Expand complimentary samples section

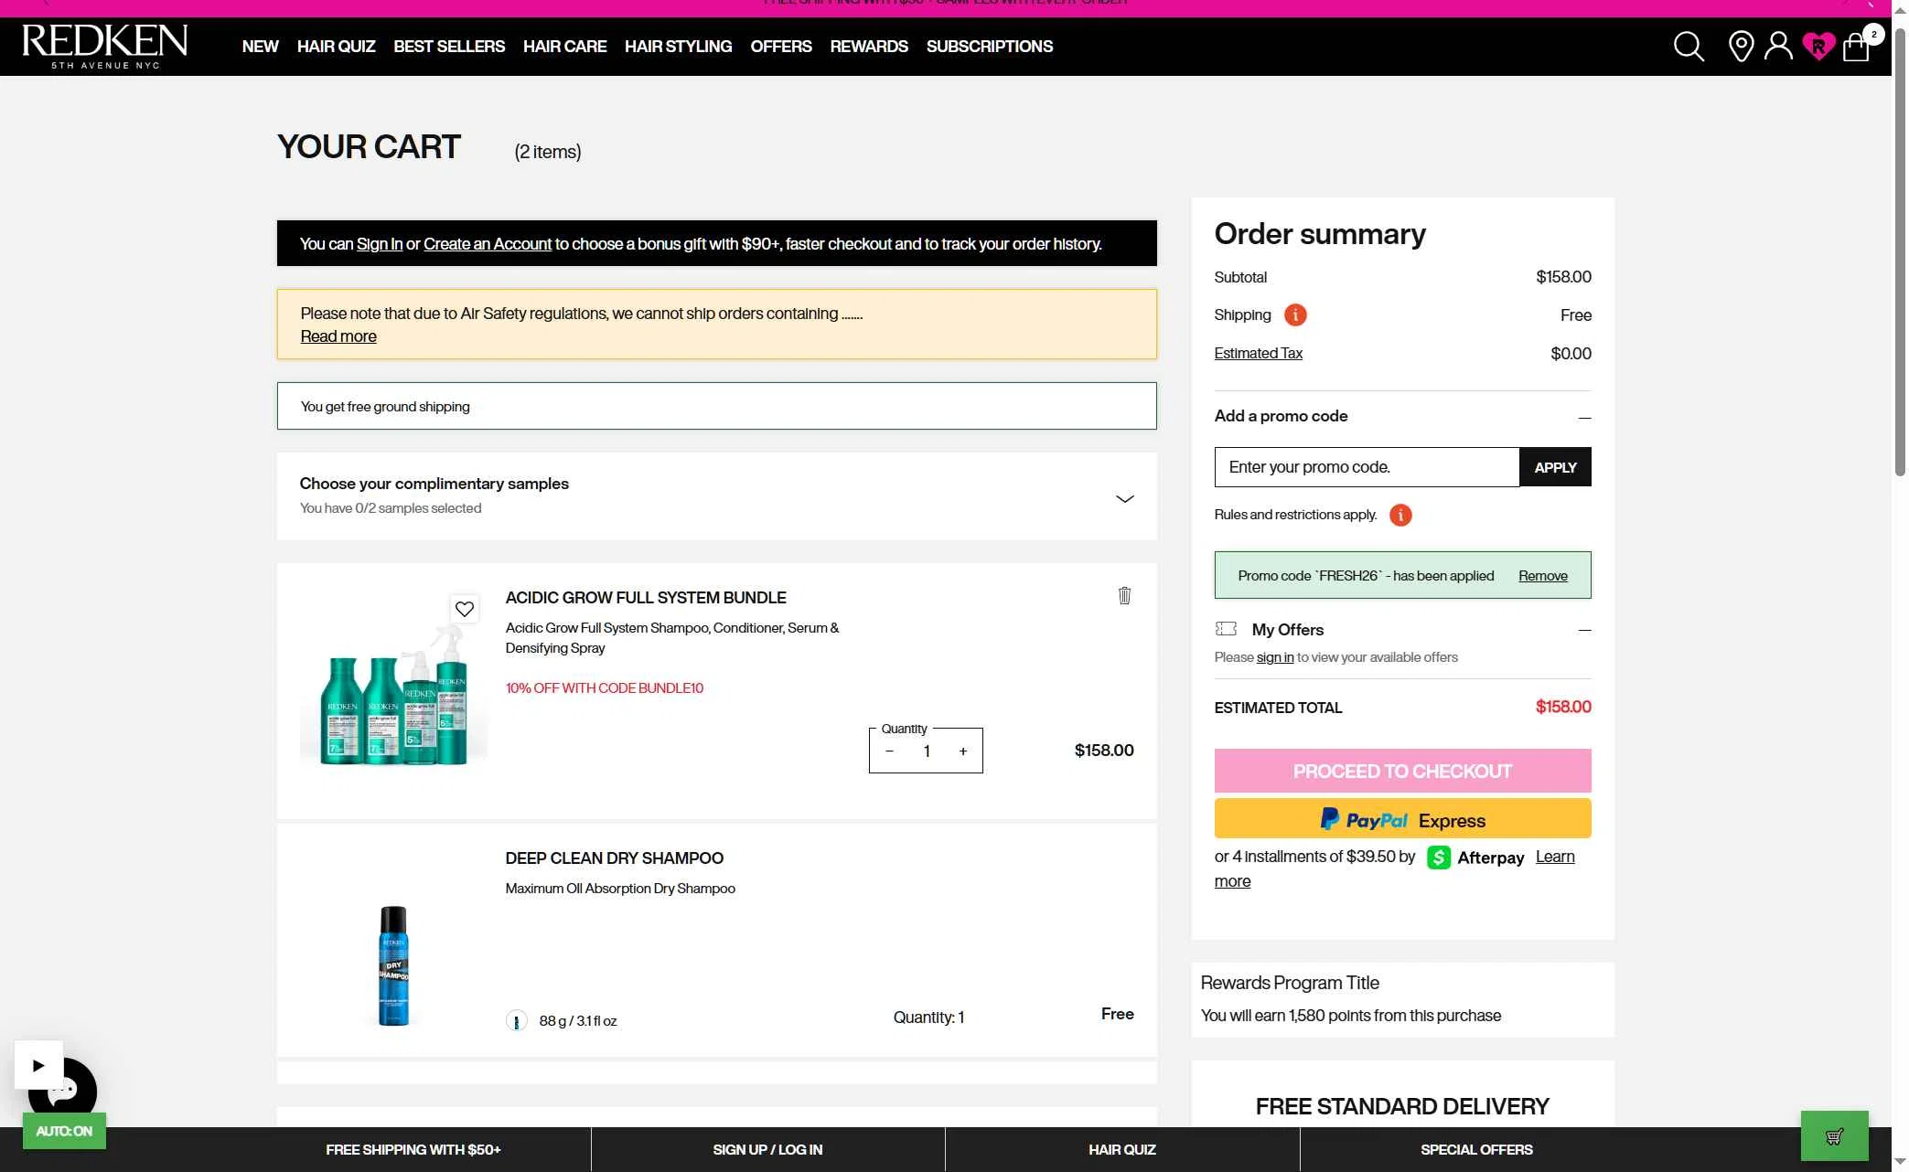pos(1124,499)
